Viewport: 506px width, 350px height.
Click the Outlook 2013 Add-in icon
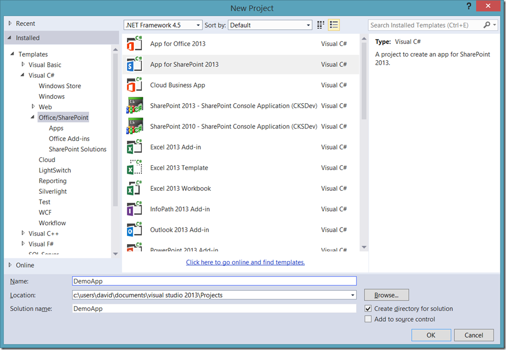134,230
